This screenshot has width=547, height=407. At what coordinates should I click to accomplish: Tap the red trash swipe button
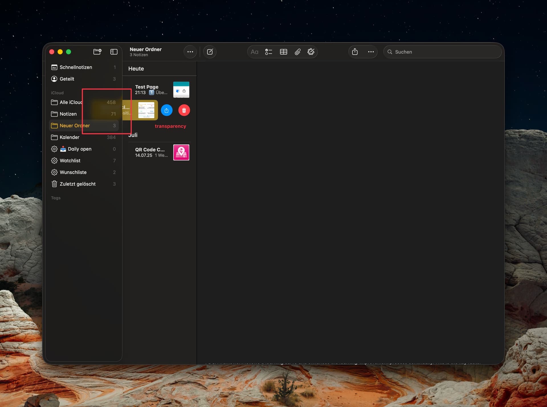[x=184, y=110]
